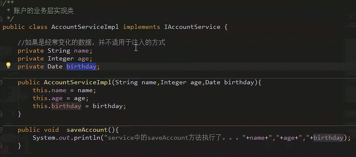Screen dimensions: 356x157
Task: Click the Chinese comment about injected data
Action: point(91,42)
